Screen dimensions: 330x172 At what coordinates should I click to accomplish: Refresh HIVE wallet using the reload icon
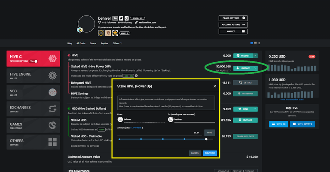21,57
